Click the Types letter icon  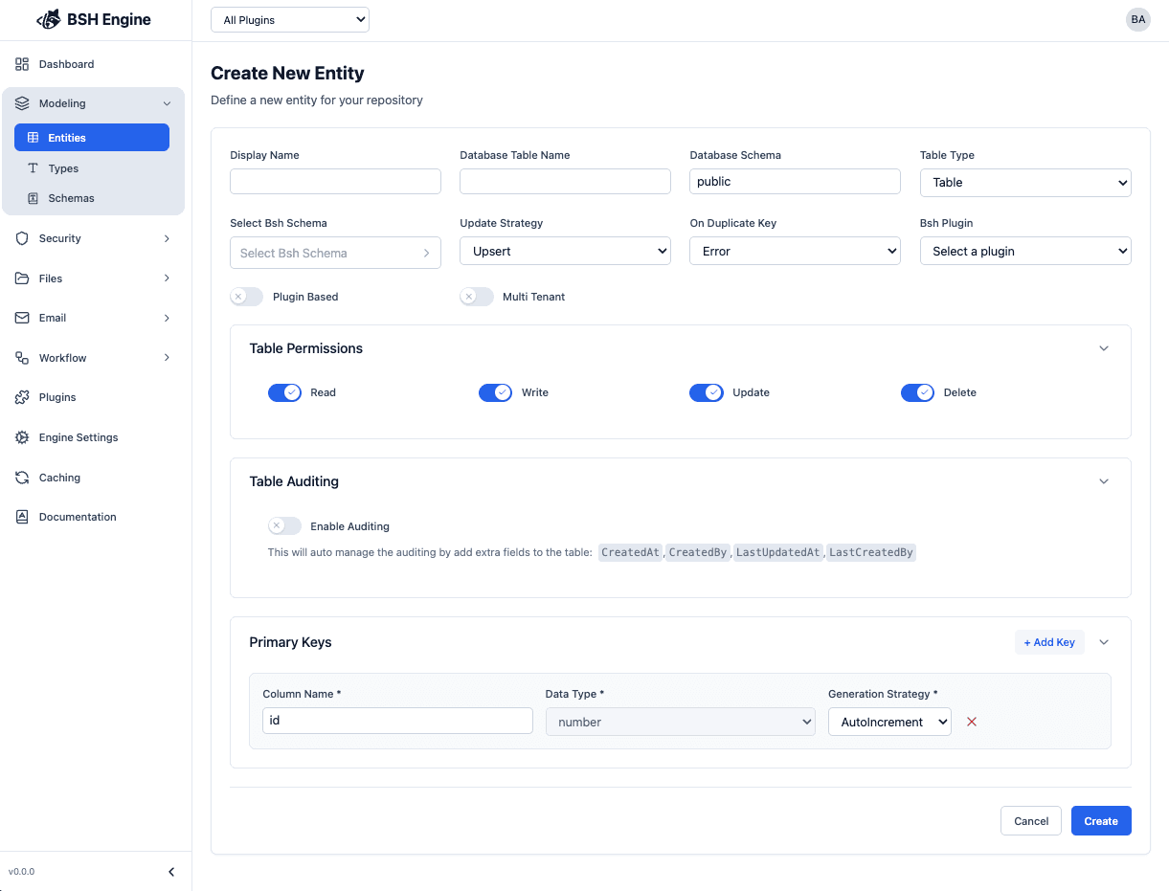34,168
